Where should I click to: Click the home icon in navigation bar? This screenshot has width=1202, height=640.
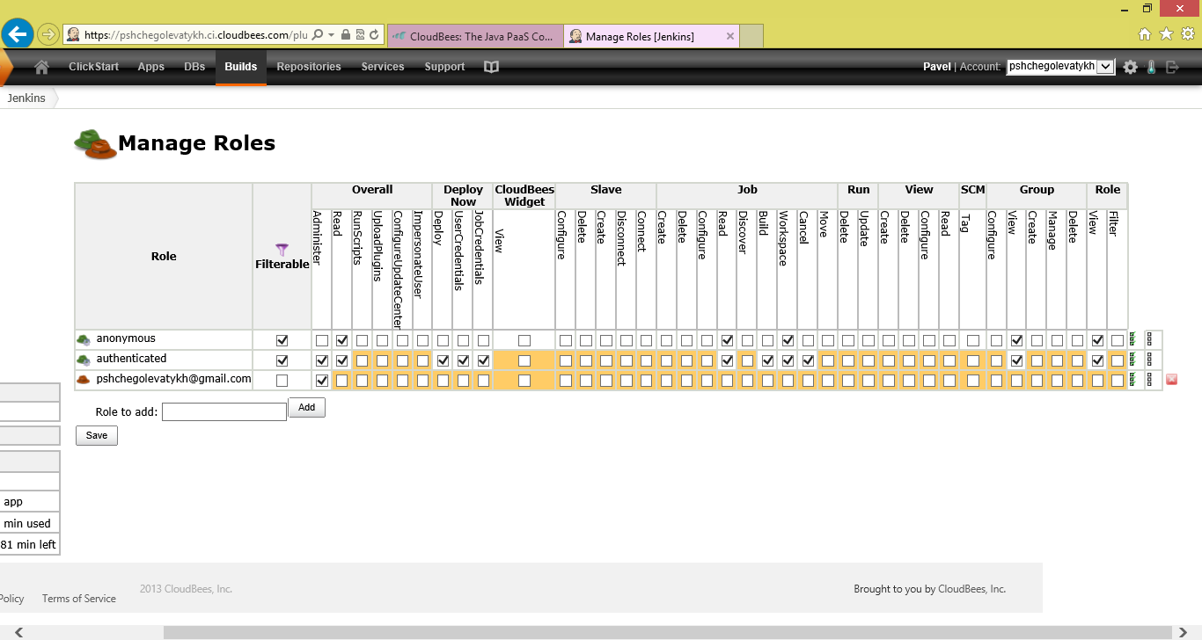[x=40, y=67]
